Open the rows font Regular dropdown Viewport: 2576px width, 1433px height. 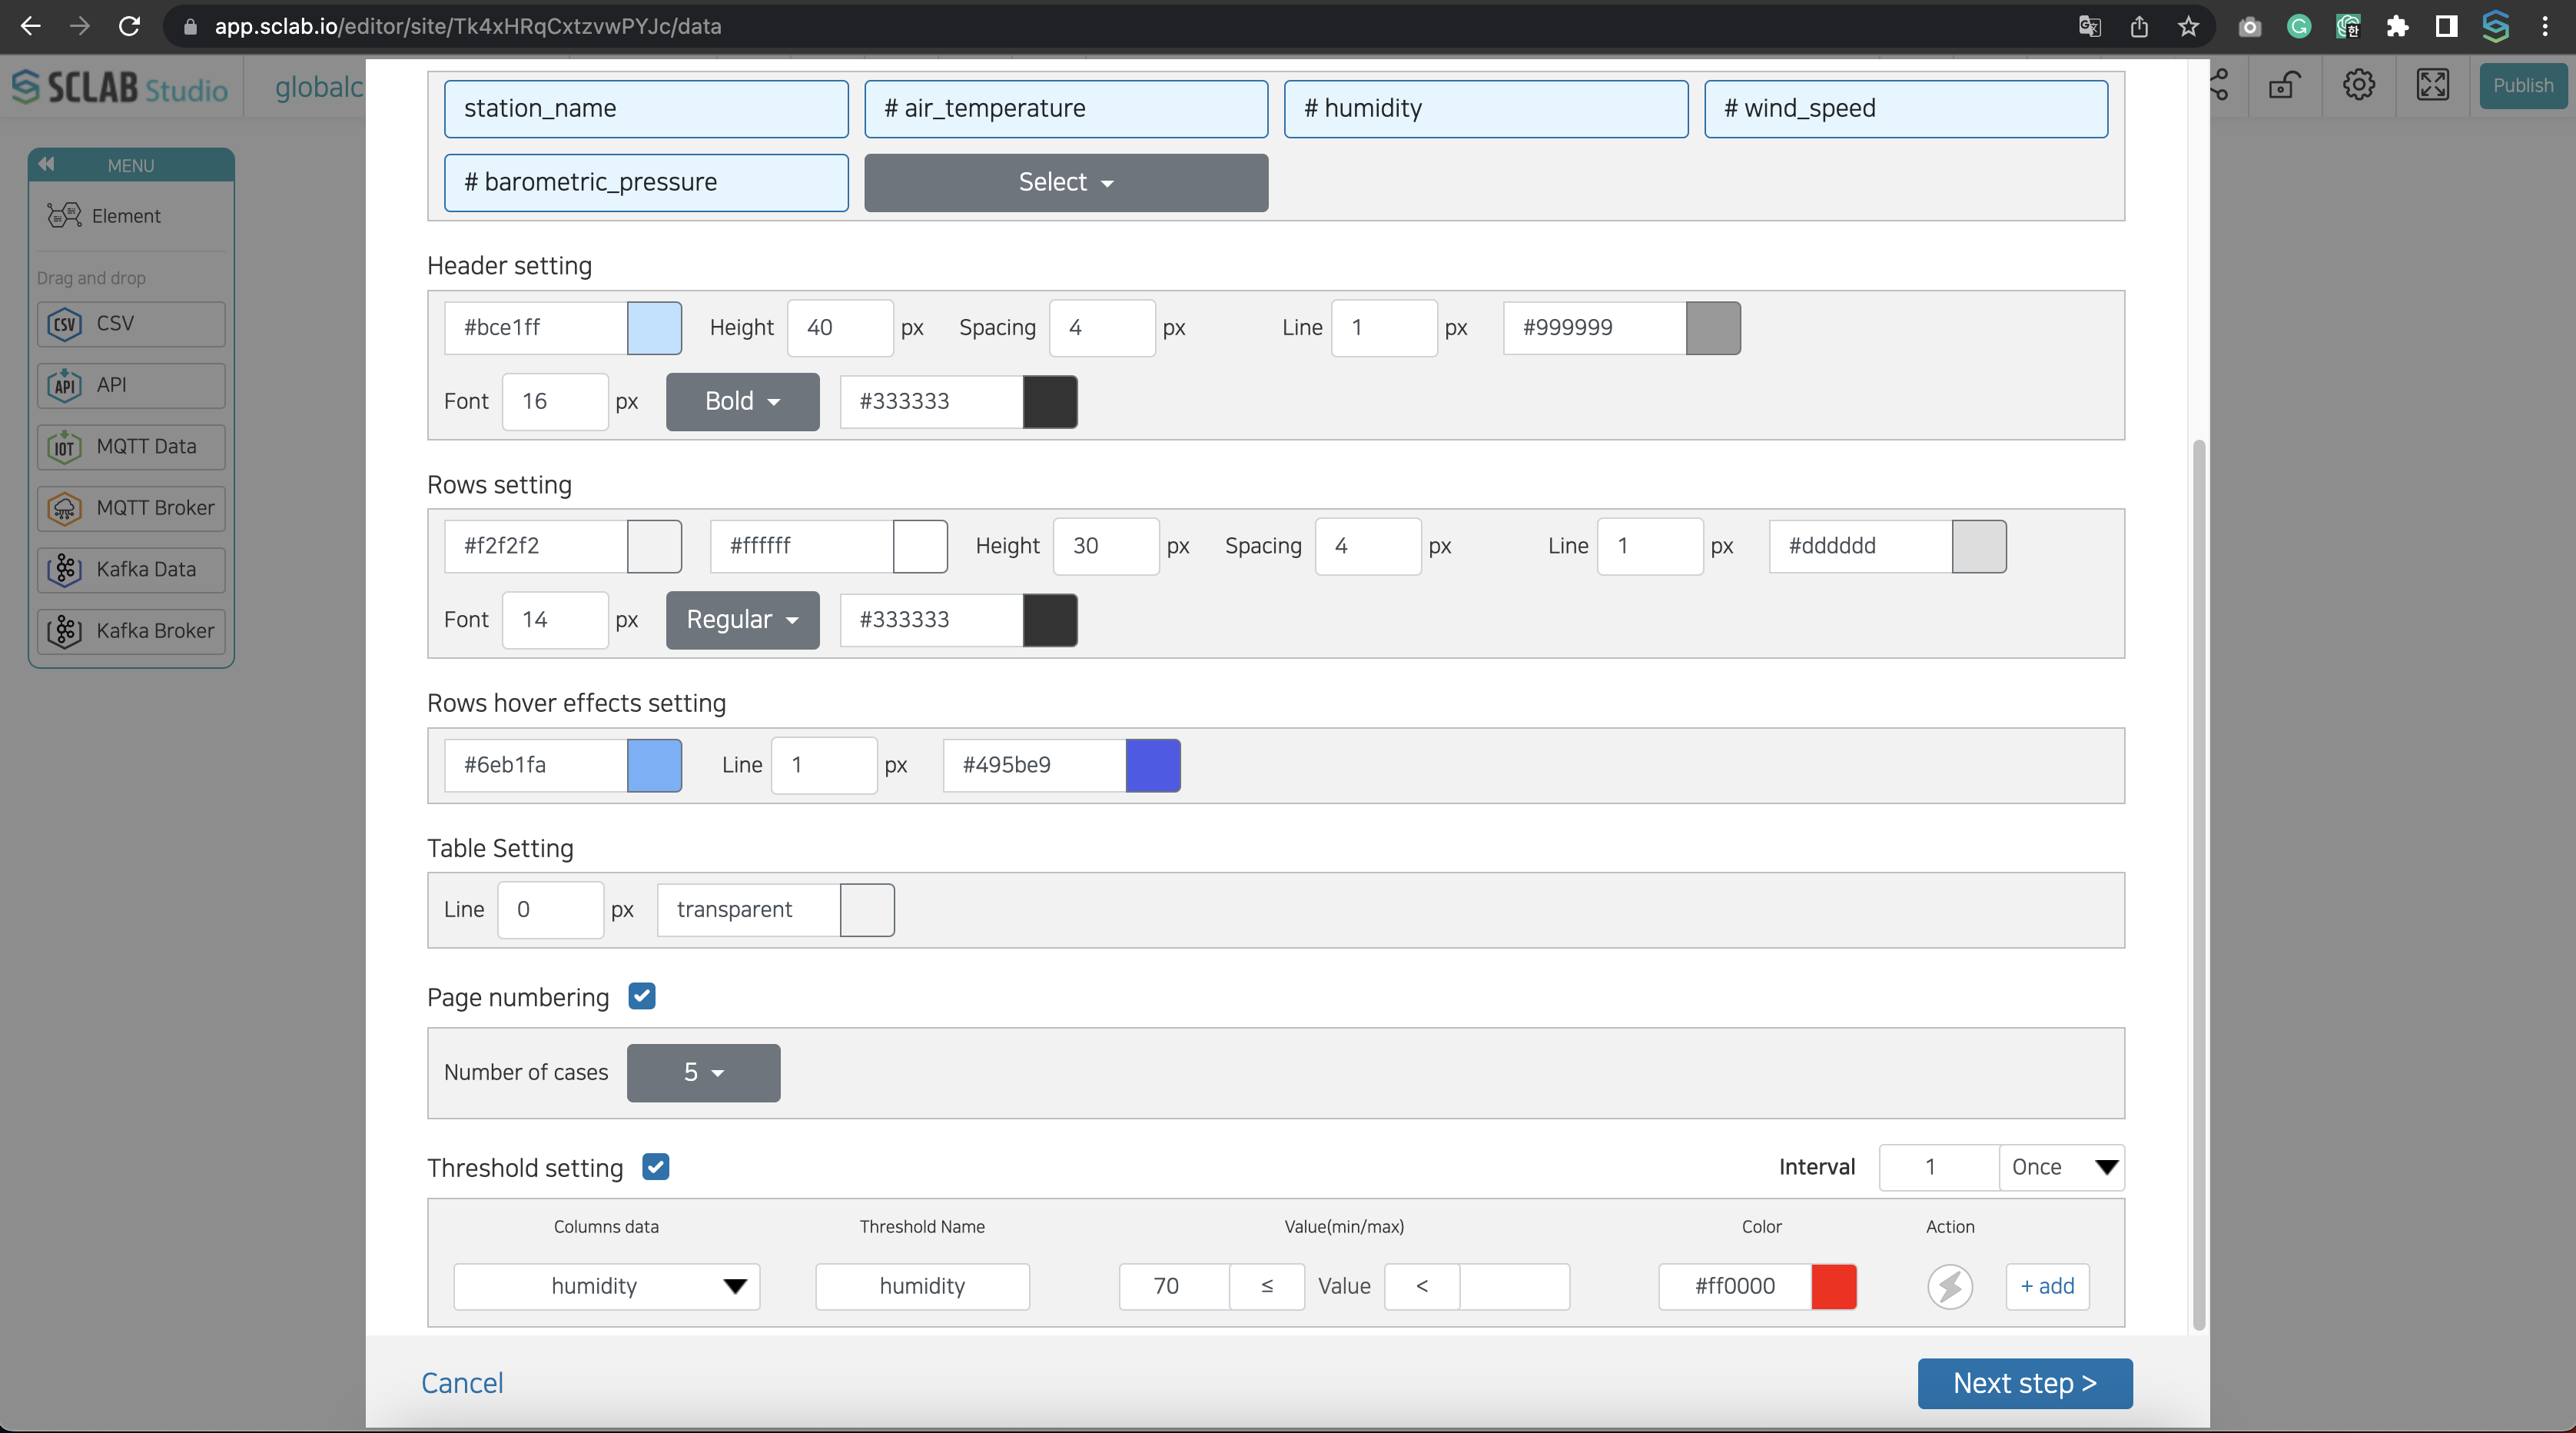click(743, 620)
